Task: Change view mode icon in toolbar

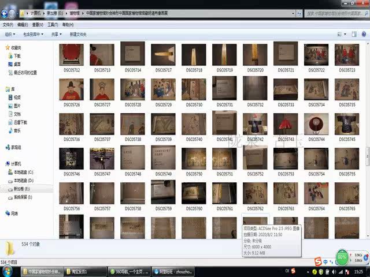Action: click(x=339, y=35)
